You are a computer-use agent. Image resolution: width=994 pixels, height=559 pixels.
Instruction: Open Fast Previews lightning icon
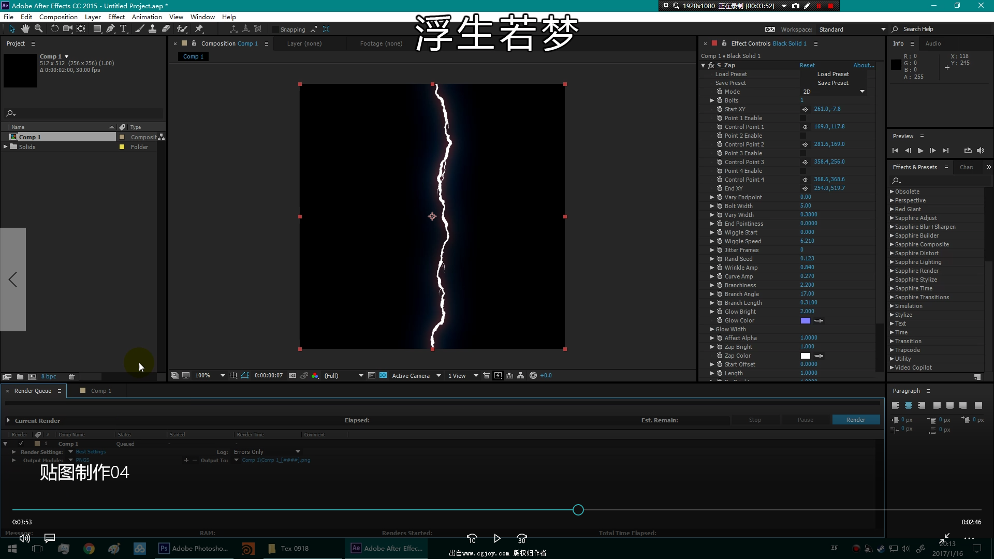(498, 376)
